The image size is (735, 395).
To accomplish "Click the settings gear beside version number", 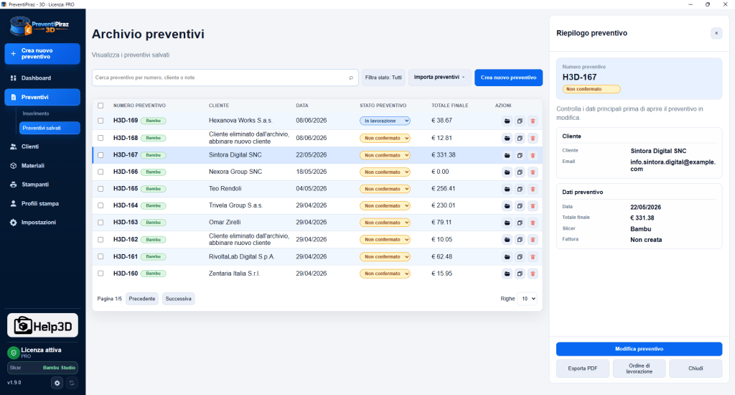I will (x=57, y=383).
